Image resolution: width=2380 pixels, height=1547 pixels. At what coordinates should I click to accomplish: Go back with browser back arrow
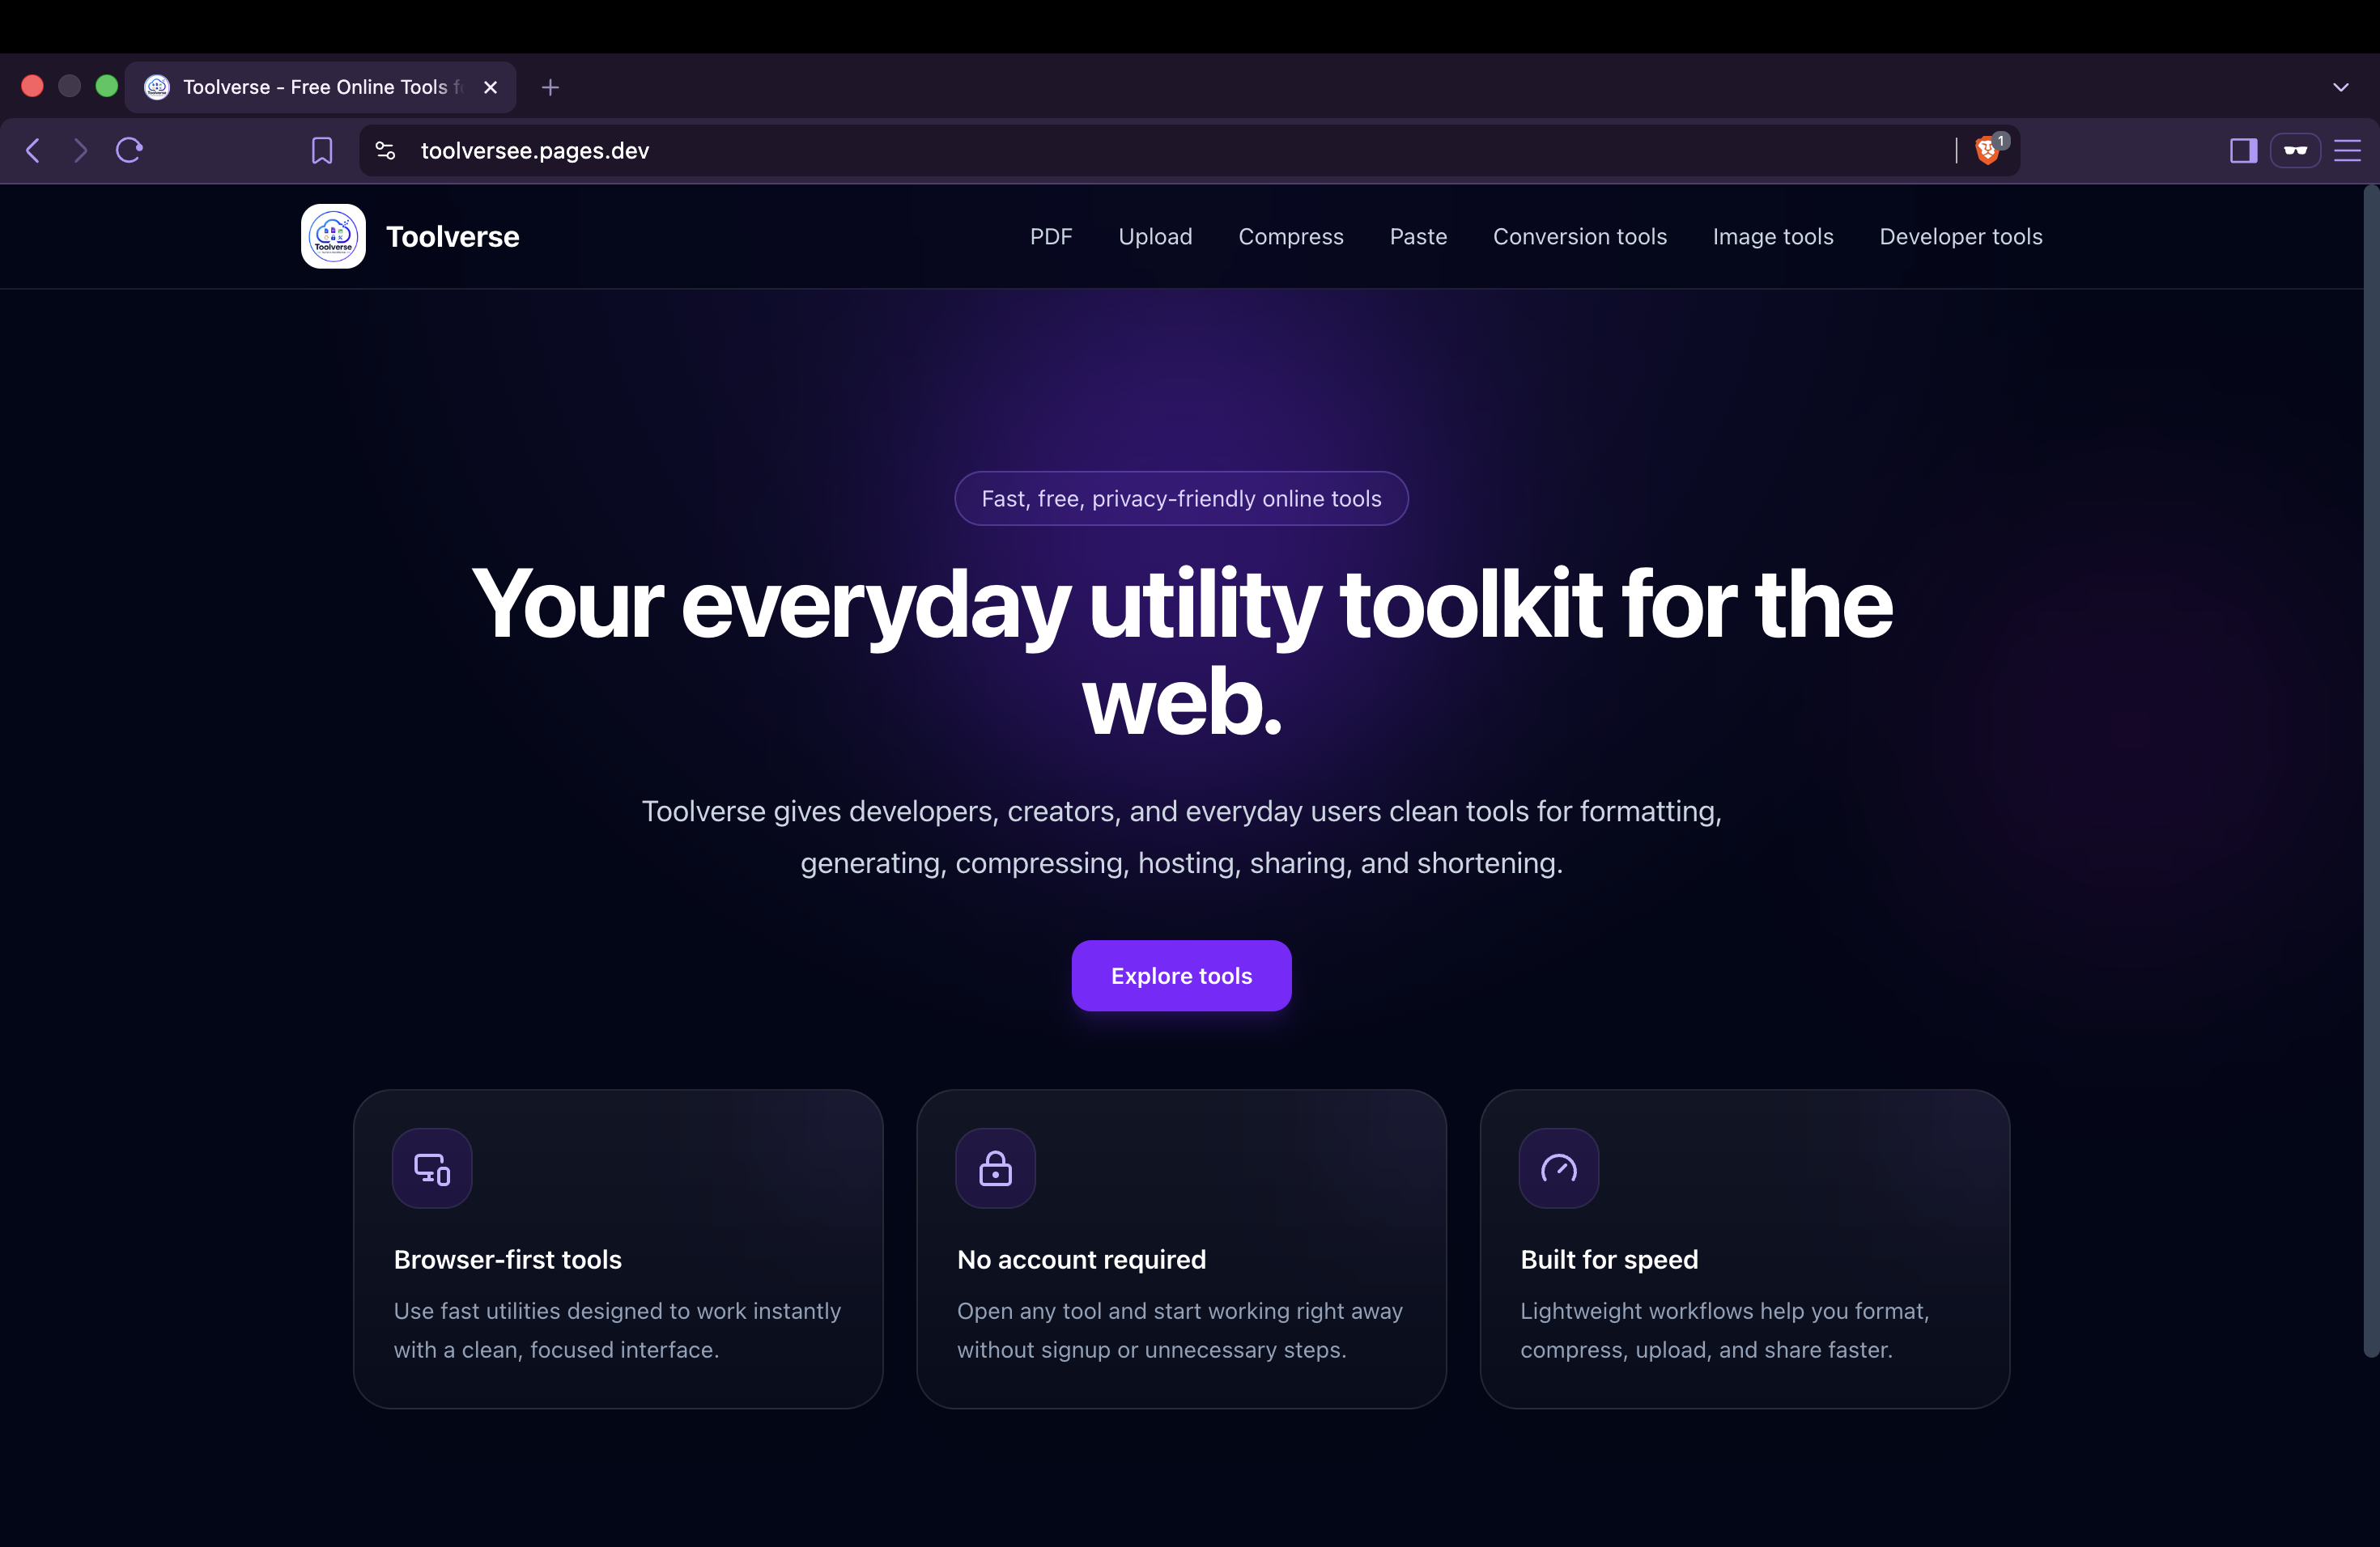coord(33,150)
